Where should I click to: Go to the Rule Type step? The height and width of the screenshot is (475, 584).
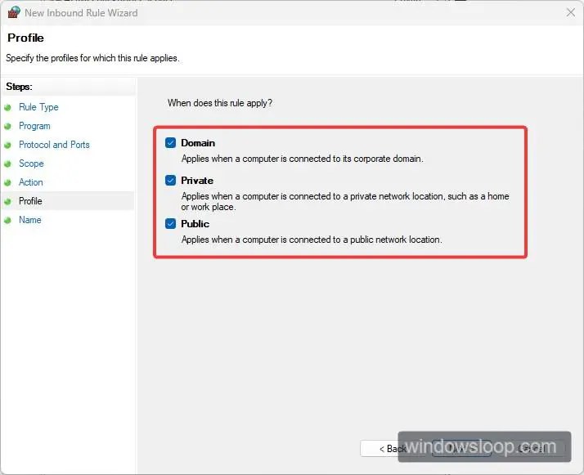click(38, 107)
